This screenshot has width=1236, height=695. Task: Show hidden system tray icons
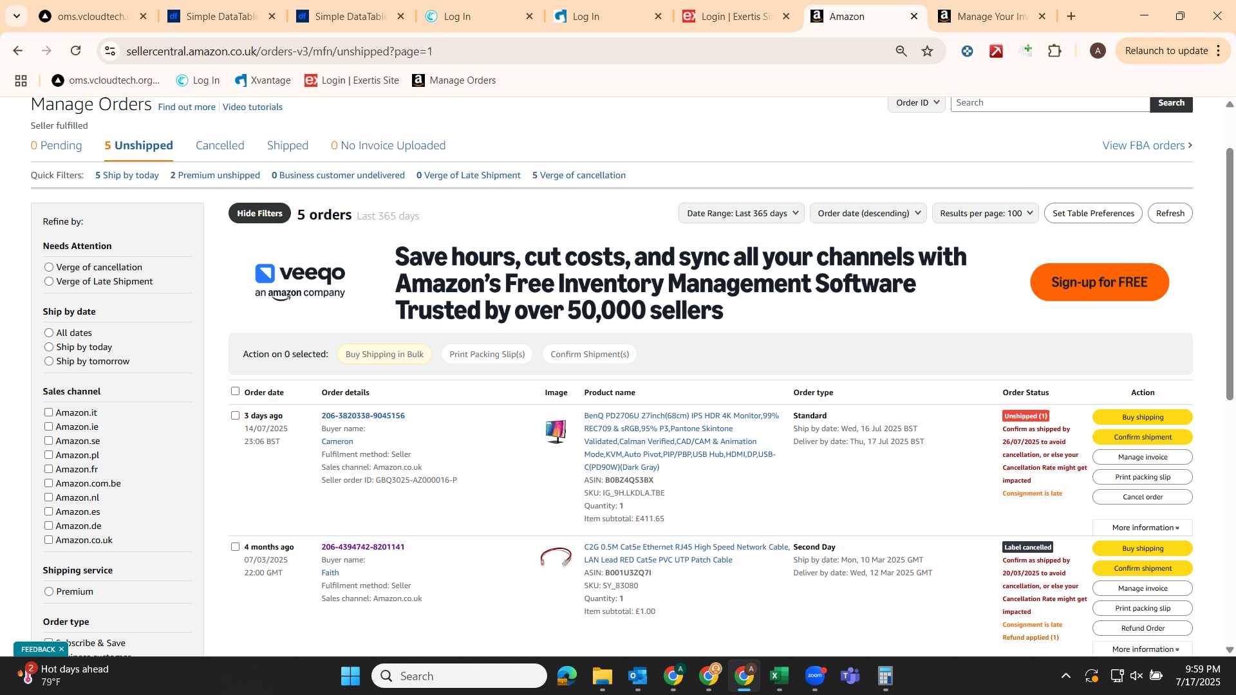point(1066,676)
